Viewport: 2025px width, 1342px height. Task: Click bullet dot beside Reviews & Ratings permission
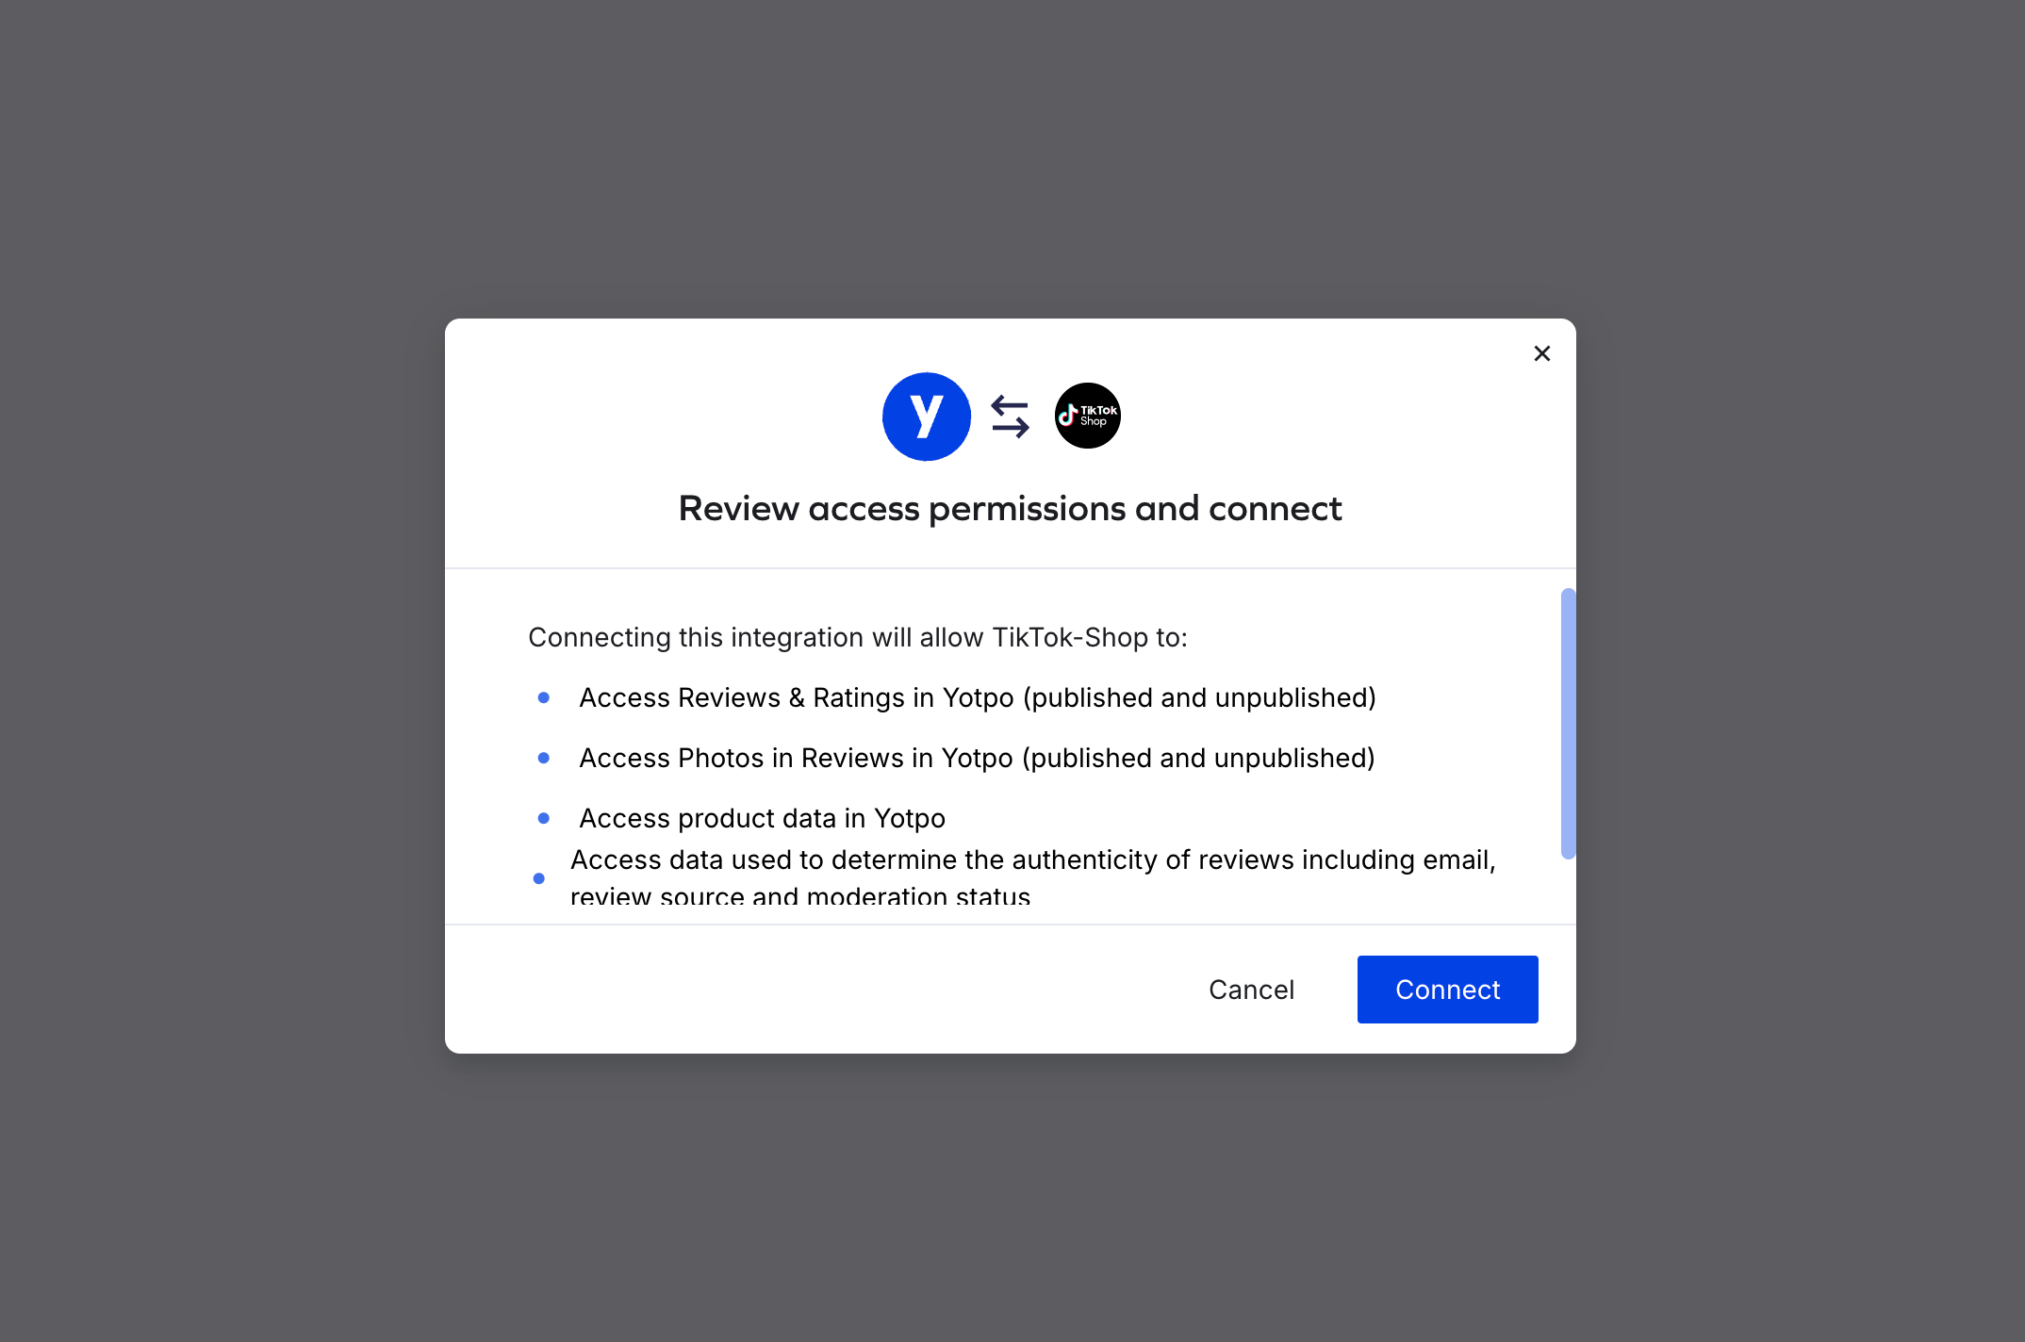[x=543, y=698]
